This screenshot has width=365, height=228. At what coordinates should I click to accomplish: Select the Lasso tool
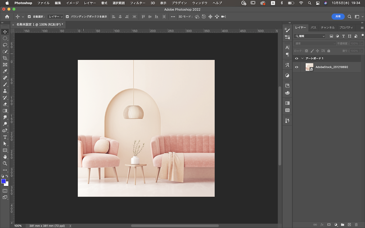[x=5, y=45]
